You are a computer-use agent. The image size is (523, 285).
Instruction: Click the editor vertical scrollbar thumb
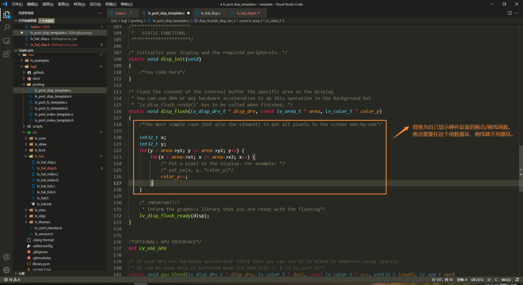pos(521,169)
